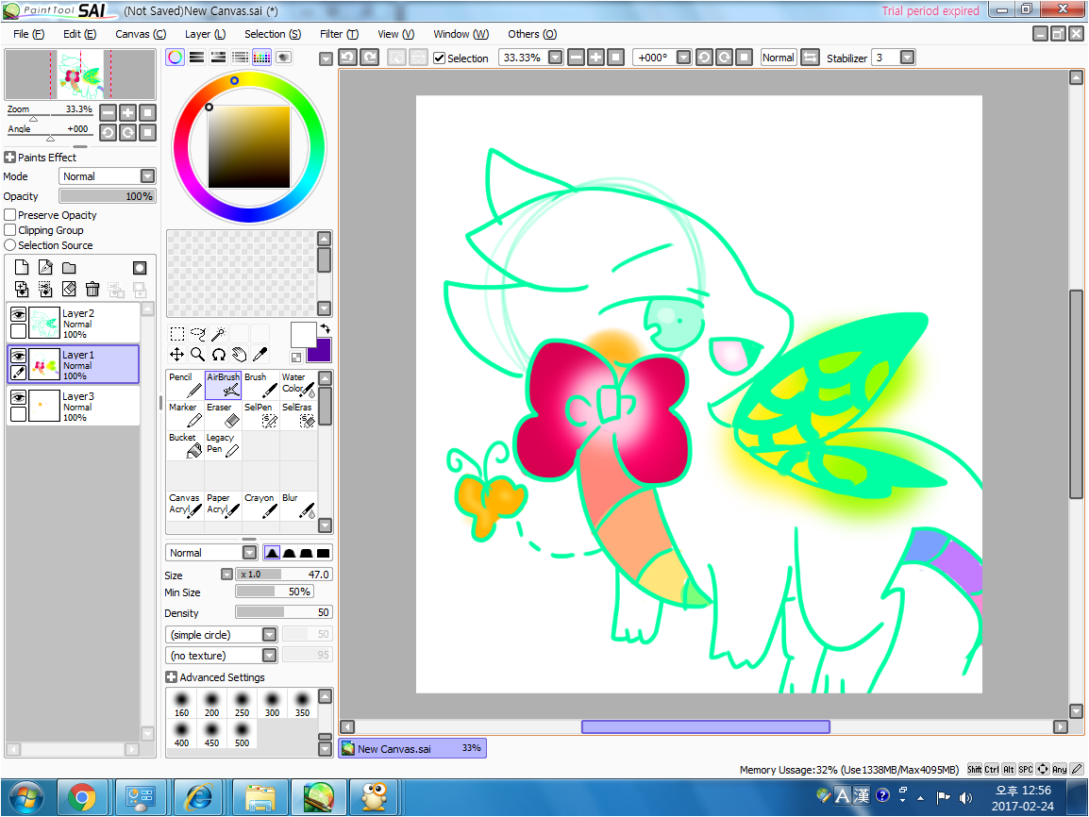Hide Layer3 using its eye icon

tap(19, 398)
